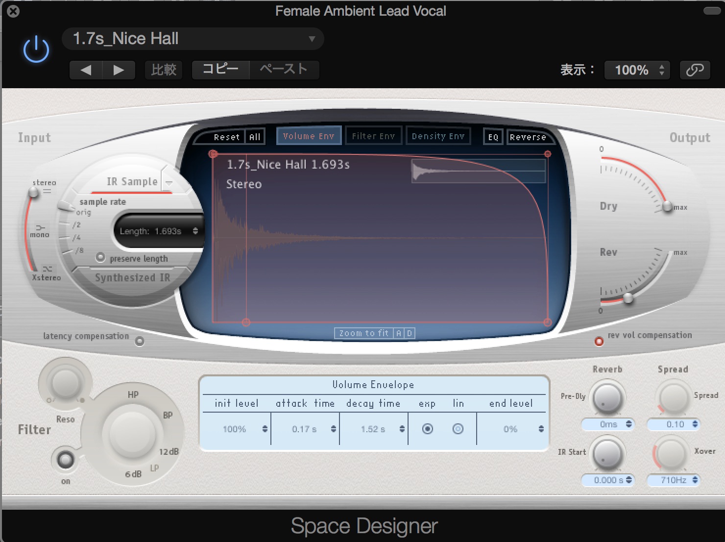Viewport: 725px width, 542px height.
Task: Switch to the Volume Env tab
Action: 308,136
